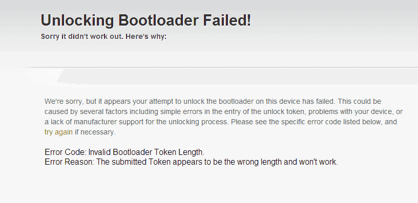Screen dimensions: 418x203
Task: Click the 'if necessary.' text after the link
Action: pyautogui.click(x=95, y=132)
